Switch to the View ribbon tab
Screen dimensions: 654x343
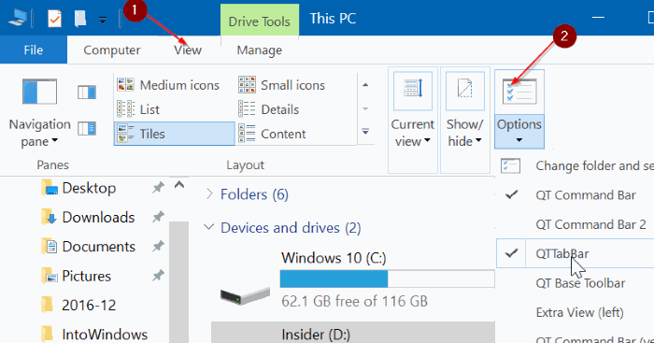[x=188, y=50]
